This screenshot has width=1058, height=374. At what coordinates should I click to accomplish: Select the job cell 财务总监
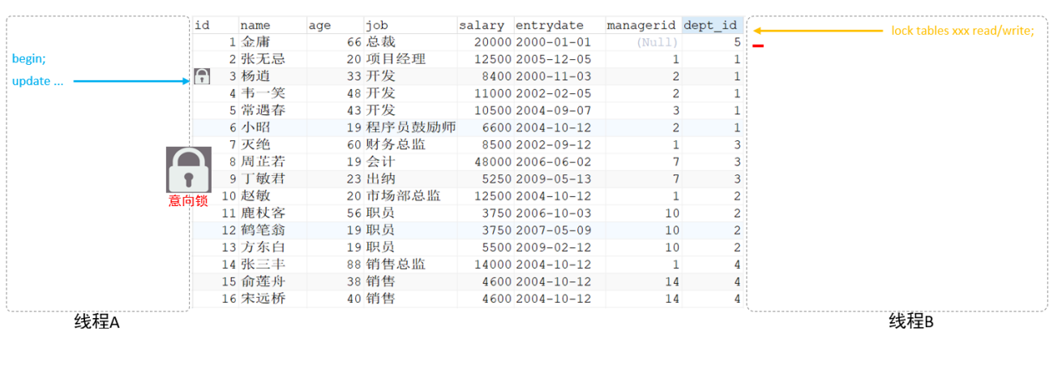pyautogui.click(x=395, y=144)
